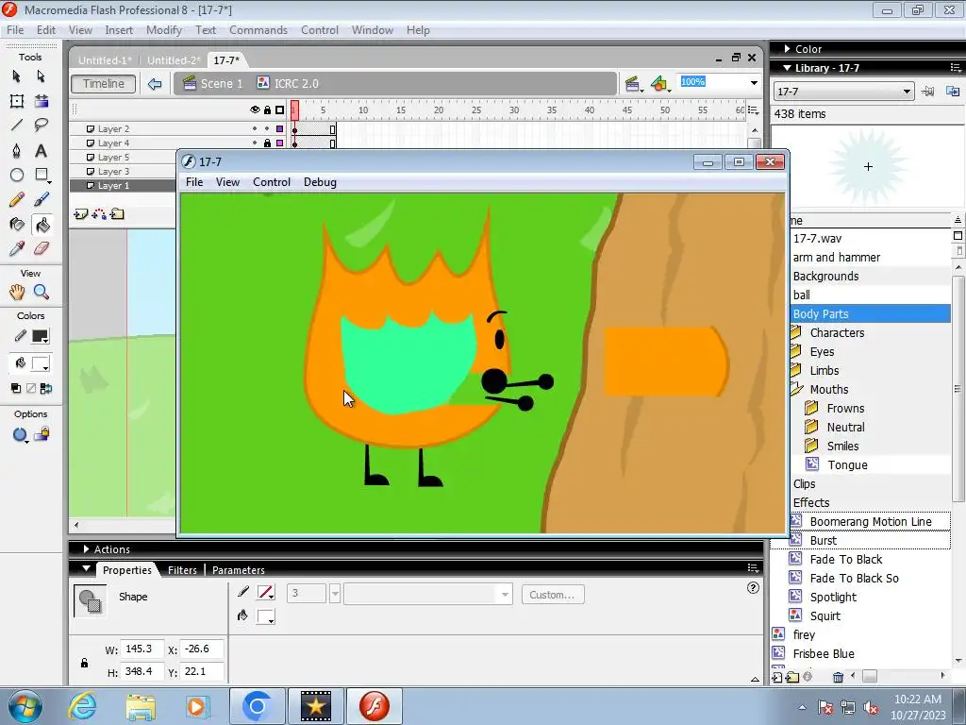Select the Eyedropper tool
The width and height of the screenshot is (966, 725).
coord(17,248)
